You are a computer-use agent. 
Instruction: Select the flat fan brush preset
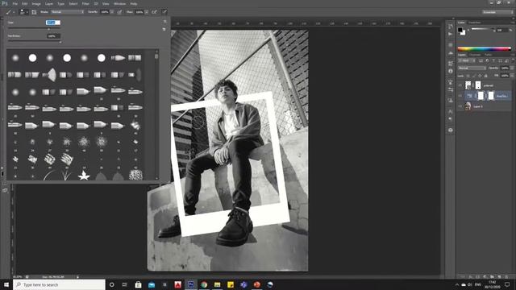tap(50, 75)
